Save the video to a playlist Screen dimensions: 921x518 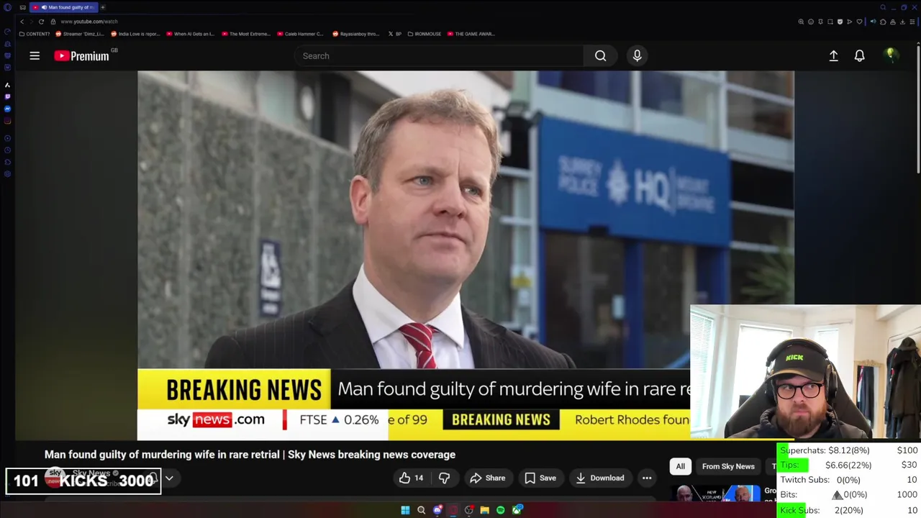point(540,478)
